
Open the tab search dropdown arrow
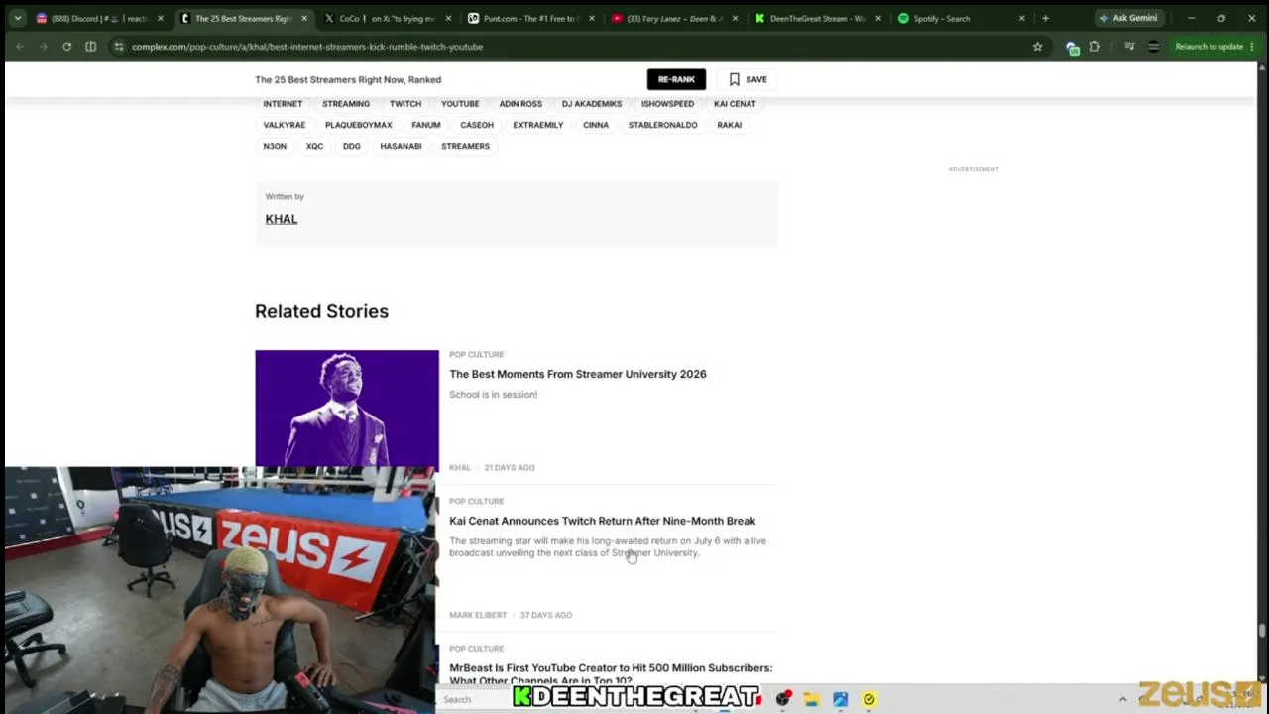click(17, 18)
